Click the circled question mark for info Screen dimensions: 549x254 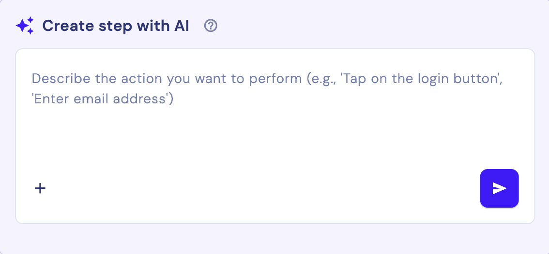211,26
